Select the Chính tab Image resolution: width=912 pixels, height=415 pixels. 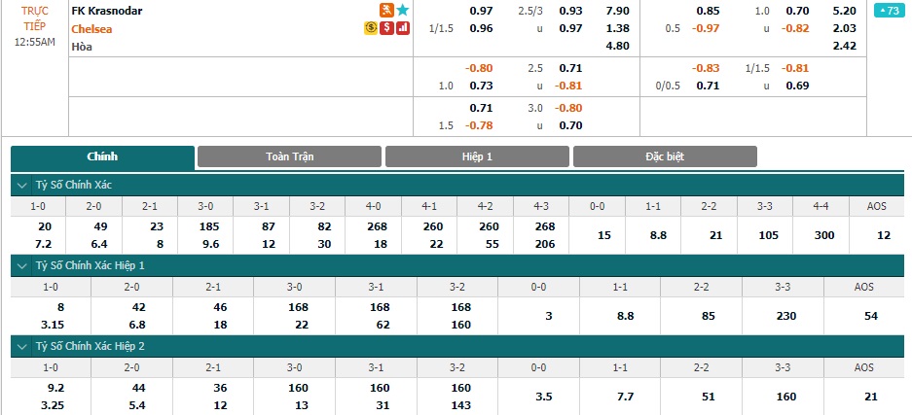pos(102,157)
